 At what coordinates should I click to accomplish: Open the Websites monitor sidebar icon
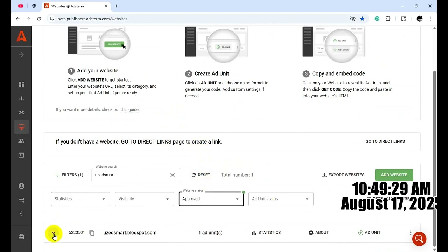pyautogui.click(x=21, y=127)
